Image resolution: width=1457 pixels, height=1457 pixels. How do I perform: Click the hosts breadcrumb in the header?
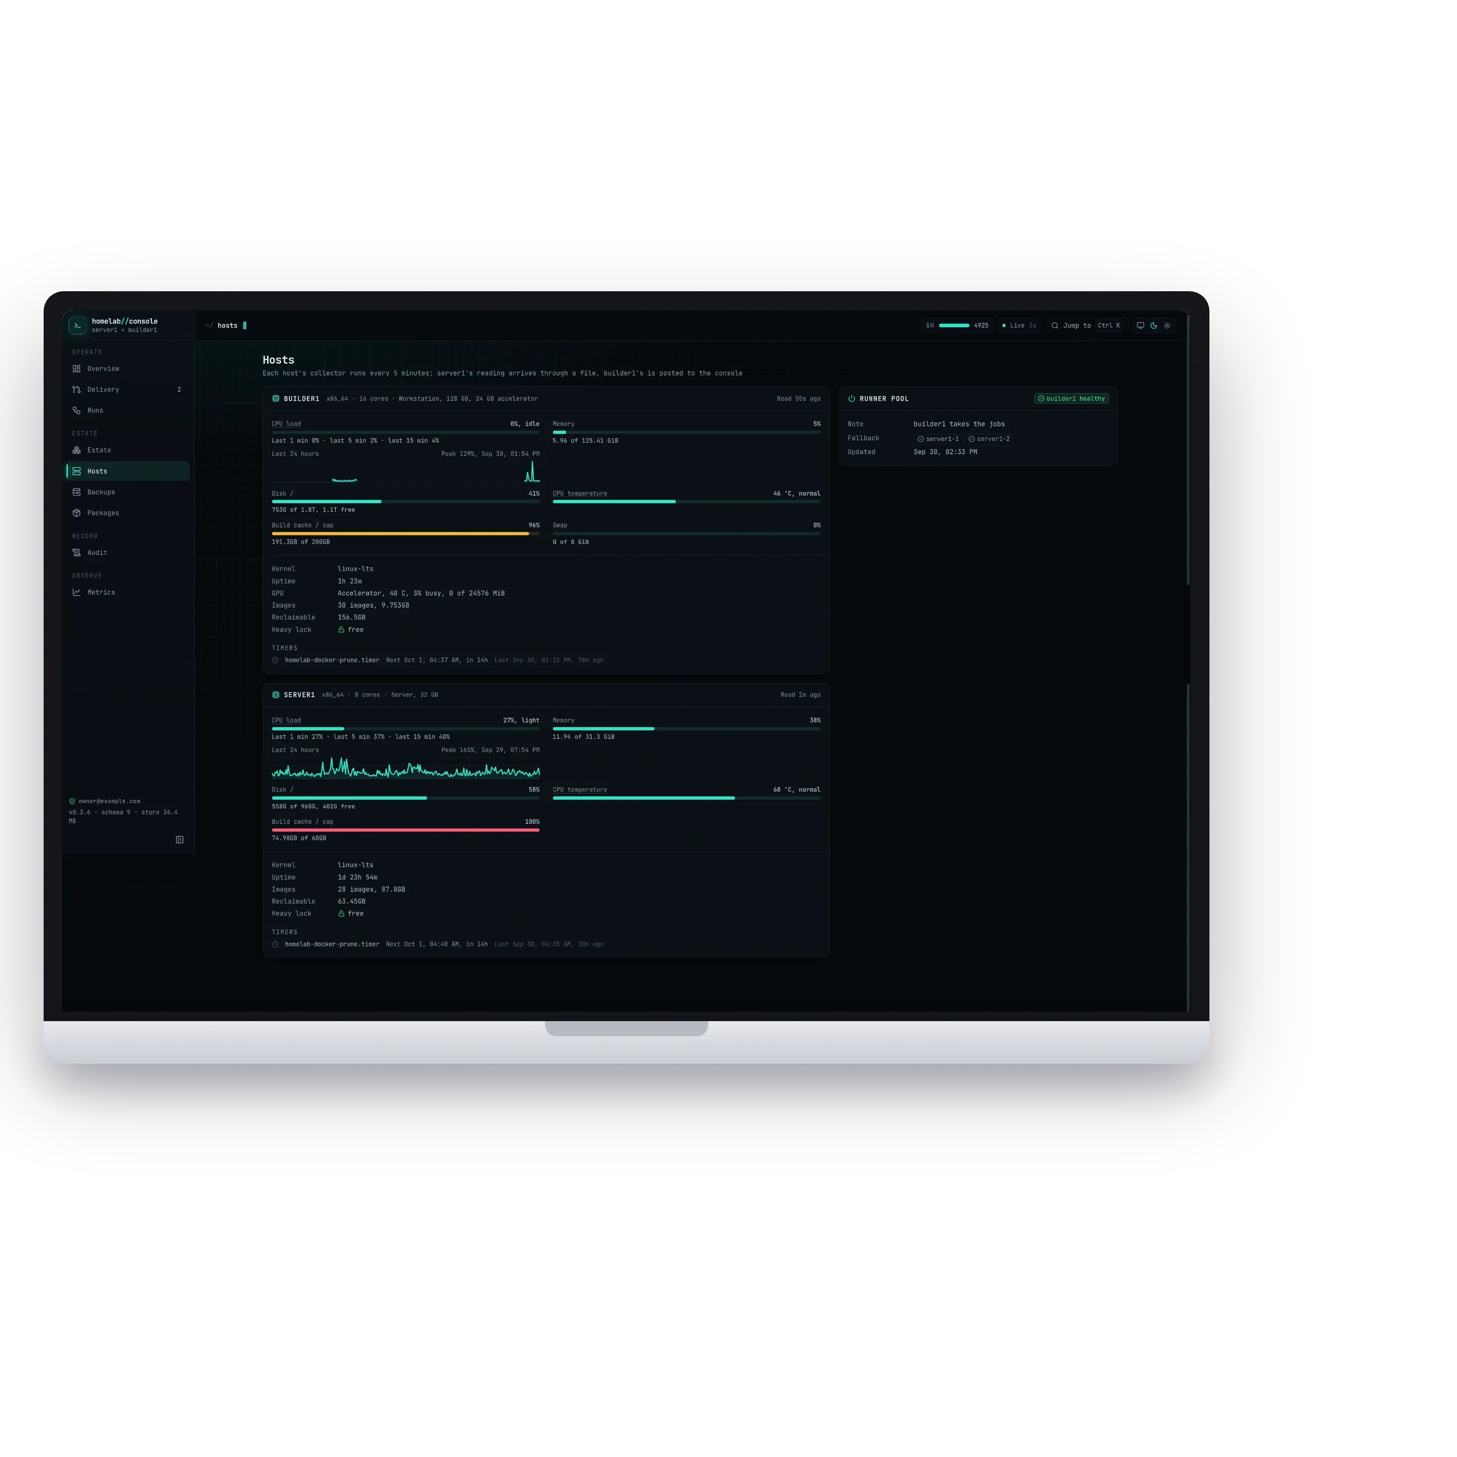(228, 326)
